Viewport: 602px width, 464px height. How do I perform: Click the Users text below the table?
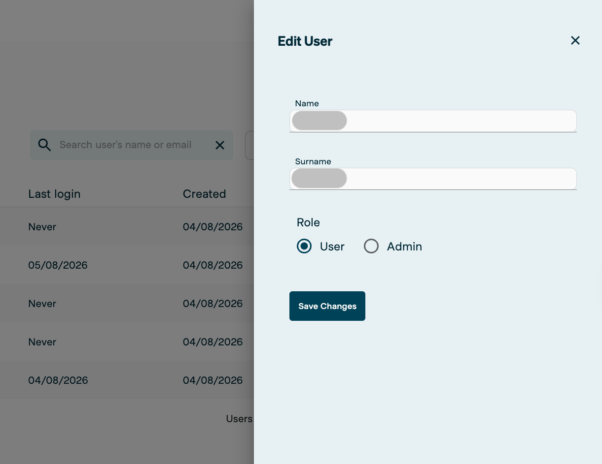pyautogui.click(x=239, y=419)
